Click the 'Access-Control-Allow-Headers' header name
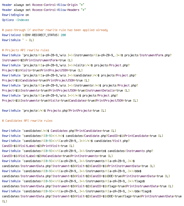This screenshot has width=184, height=206. [x=56, y=10]
